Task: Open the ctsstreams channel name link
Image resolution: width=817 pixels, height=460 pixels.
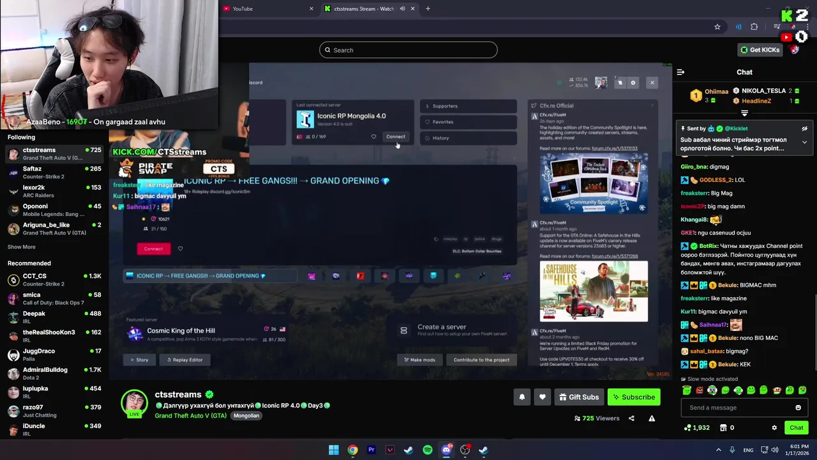Action: (178, 395)
